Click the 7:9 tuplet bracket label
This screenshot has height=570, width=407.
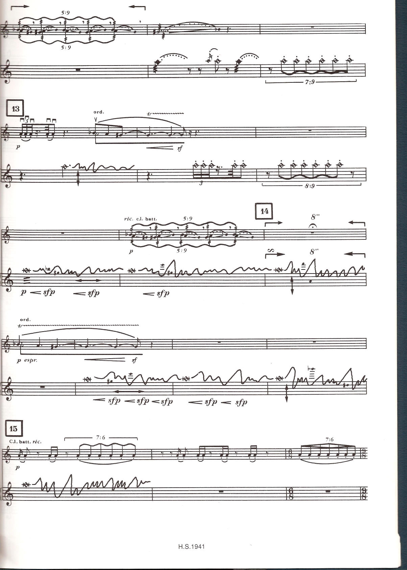[x=309, y=82]
